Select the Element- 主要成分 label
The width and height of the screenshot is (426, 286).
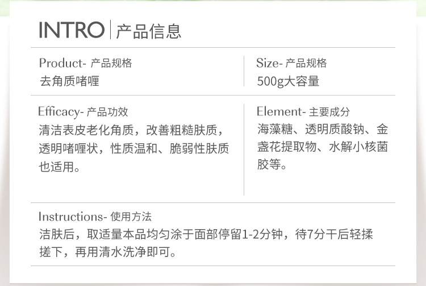click(x=303, y=112)
